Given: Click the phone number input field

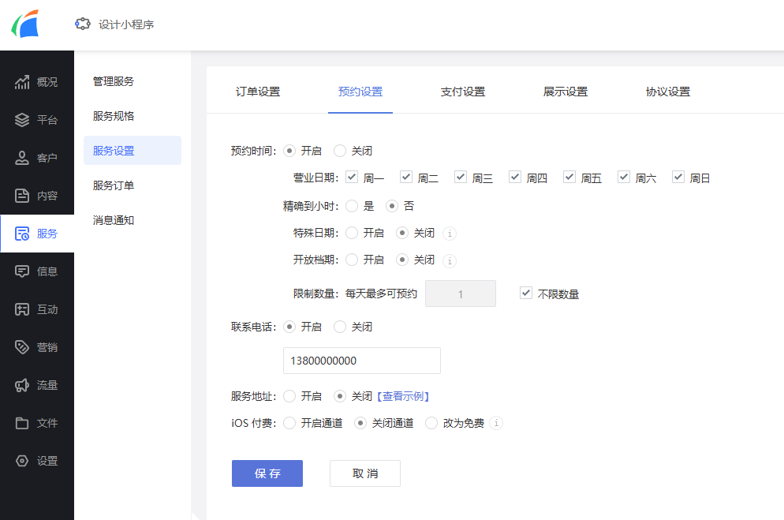Looking at the screenshot, I should pos(361,361).
